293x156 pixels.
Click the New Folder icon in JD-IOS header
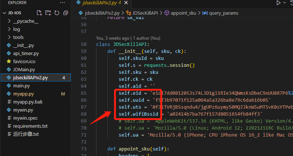[x=48, y=13]
